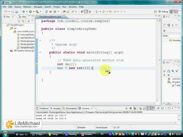This screenshot has width=183, height=137.
Task: Select the Java perspective button
Action: point(174,12)
